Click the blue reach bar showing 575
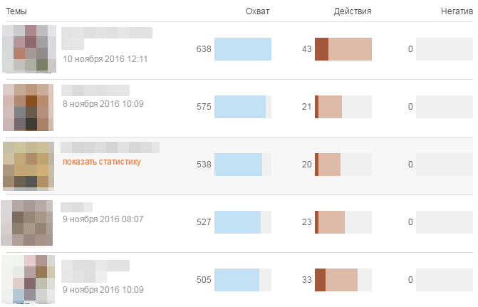Image resolution: width=478 pixels, height=307 pixels. point(240,107)
